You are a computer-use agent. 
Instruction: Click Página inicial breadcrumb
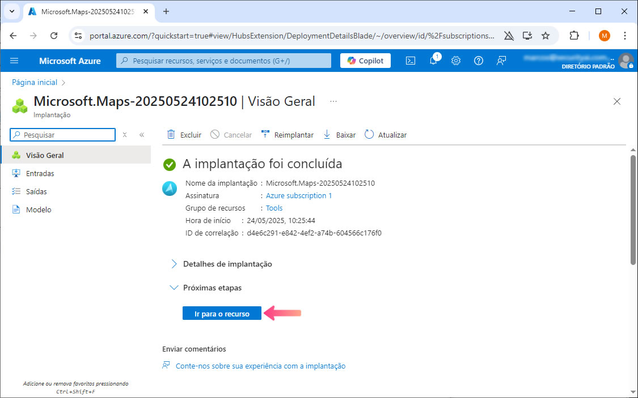click(35, 83)
